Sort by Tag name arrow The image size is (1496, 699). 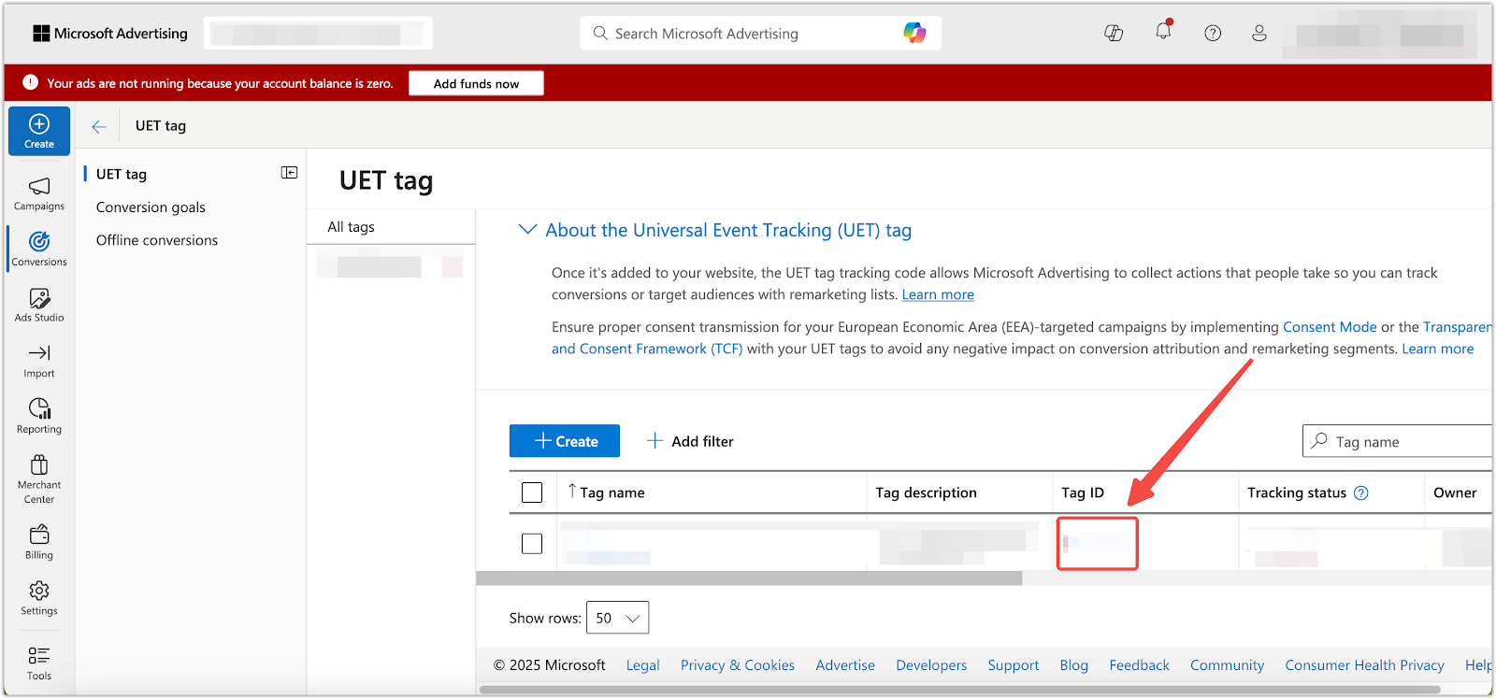[572, 491]
